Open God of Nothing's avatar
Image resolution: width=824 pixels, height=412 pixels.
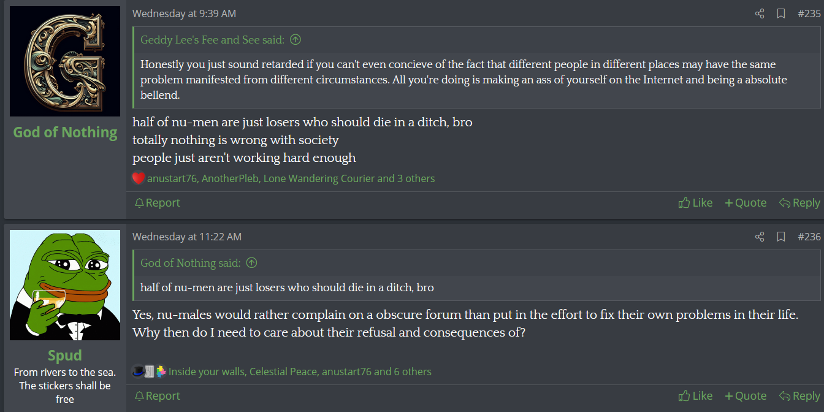(x=65, y=61)
